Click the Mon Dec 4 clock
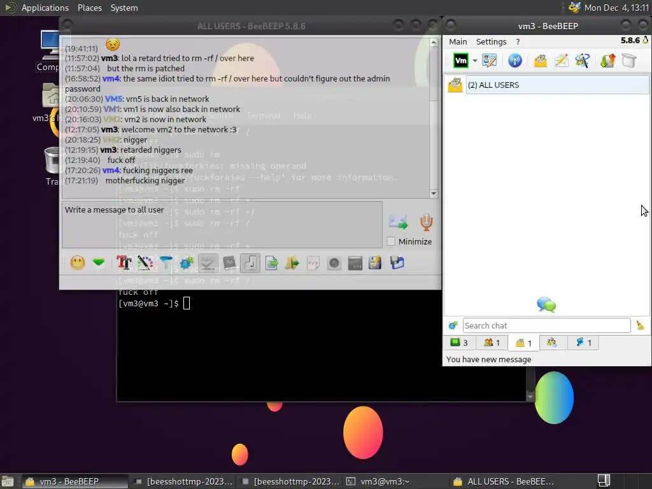This screenshot has width=652, height=489. [616, 8]
